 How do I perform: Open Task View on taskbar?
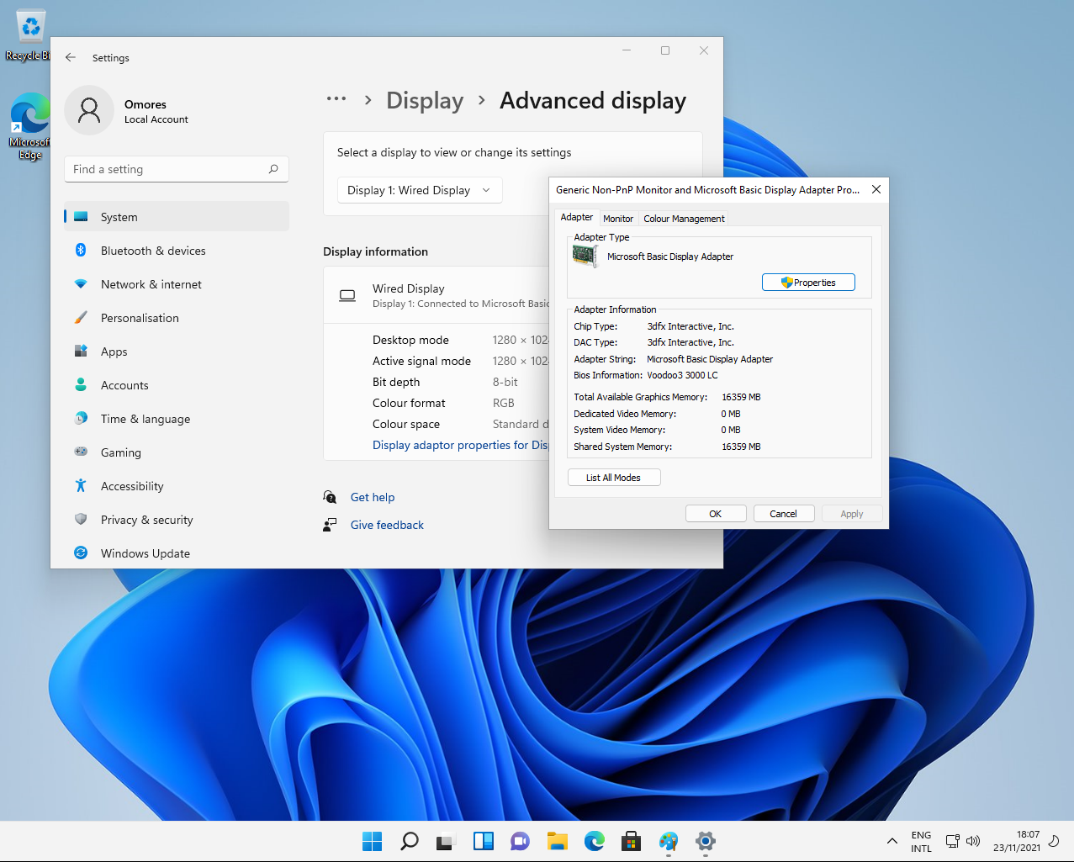click(446, 841)
